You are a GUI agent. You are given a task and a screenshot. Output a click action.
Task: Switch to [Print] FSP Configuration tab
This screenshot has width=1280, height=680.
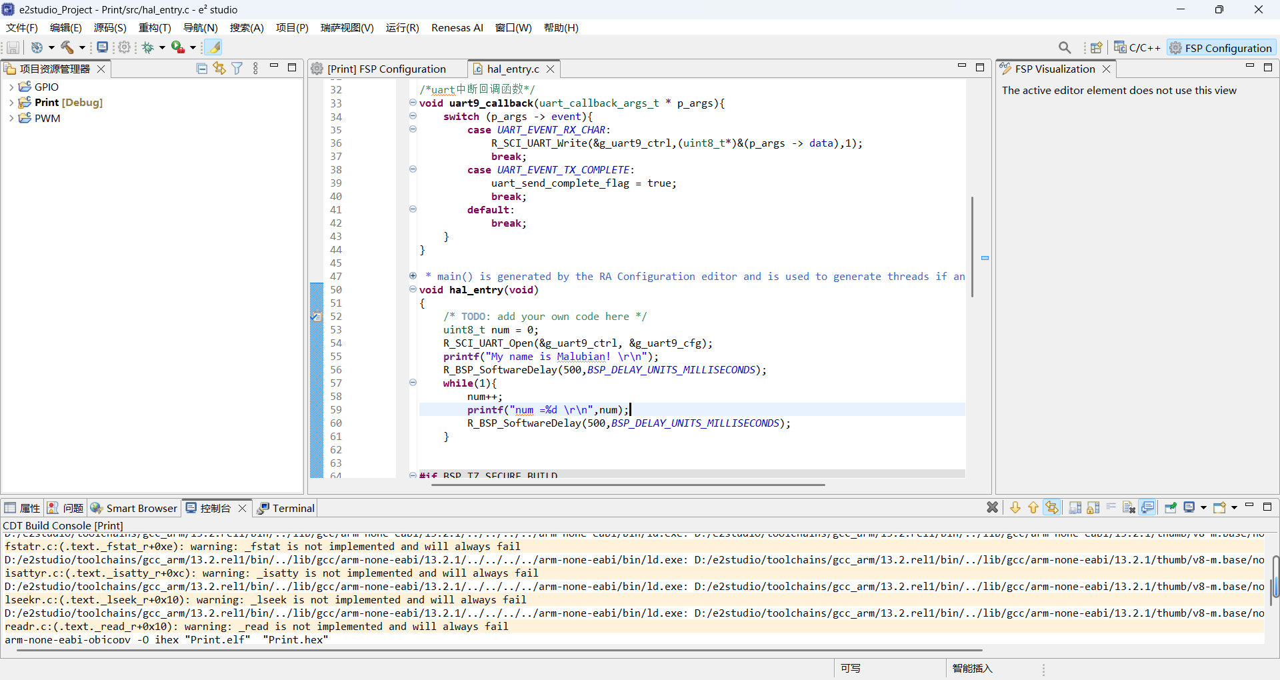click(387, 69)
